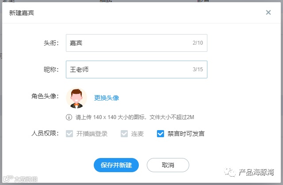This screenshot has height=185, width=283.
Task: Toggle the 连麦 checkbox
Action: point(124,134)
